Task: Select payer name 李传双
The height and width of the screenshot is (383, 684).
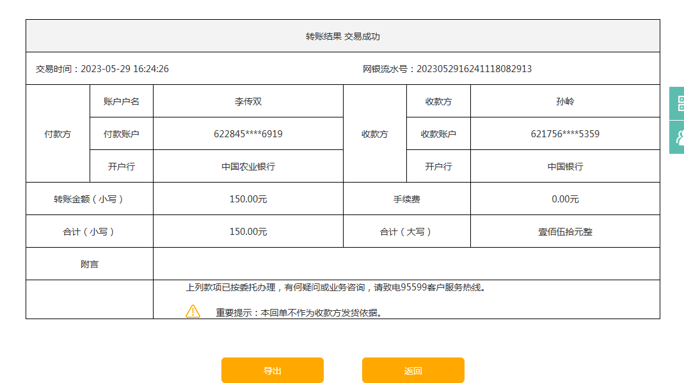Action: [248, 101]
